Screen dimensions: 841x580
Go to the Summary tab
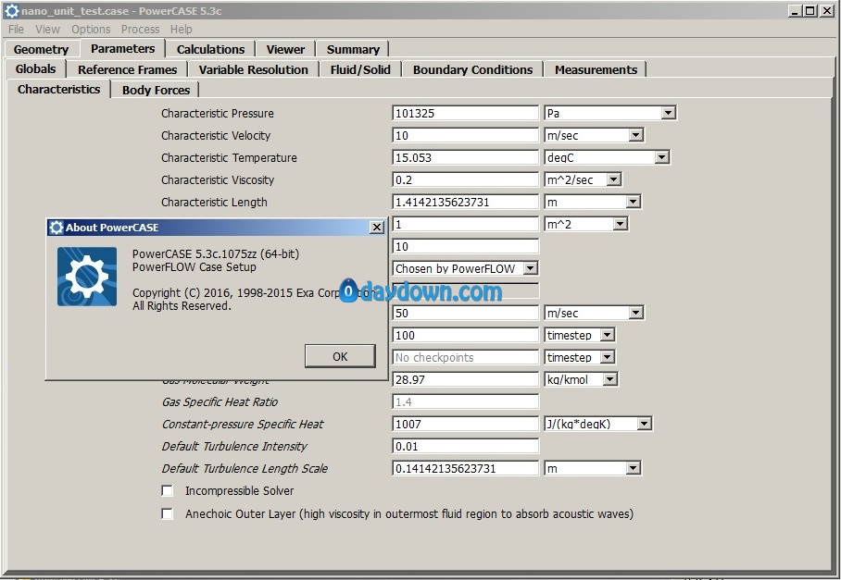(x=353, y=49)
